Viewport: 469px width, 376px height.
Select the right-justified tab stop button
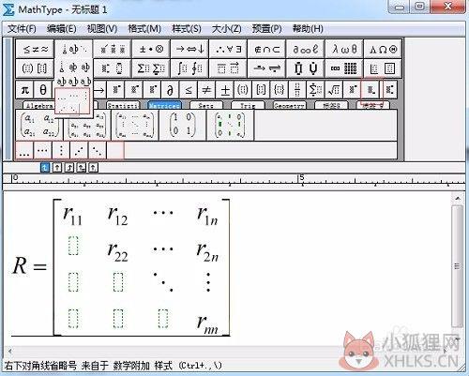coord(69,168)
